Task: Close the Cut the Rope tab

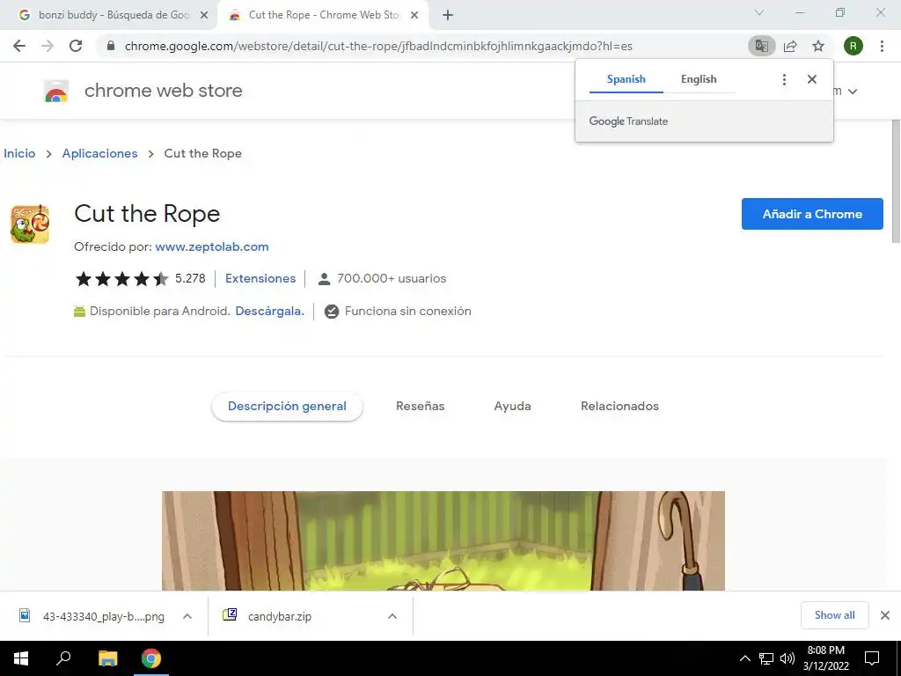Action: [x=414, y=16]
